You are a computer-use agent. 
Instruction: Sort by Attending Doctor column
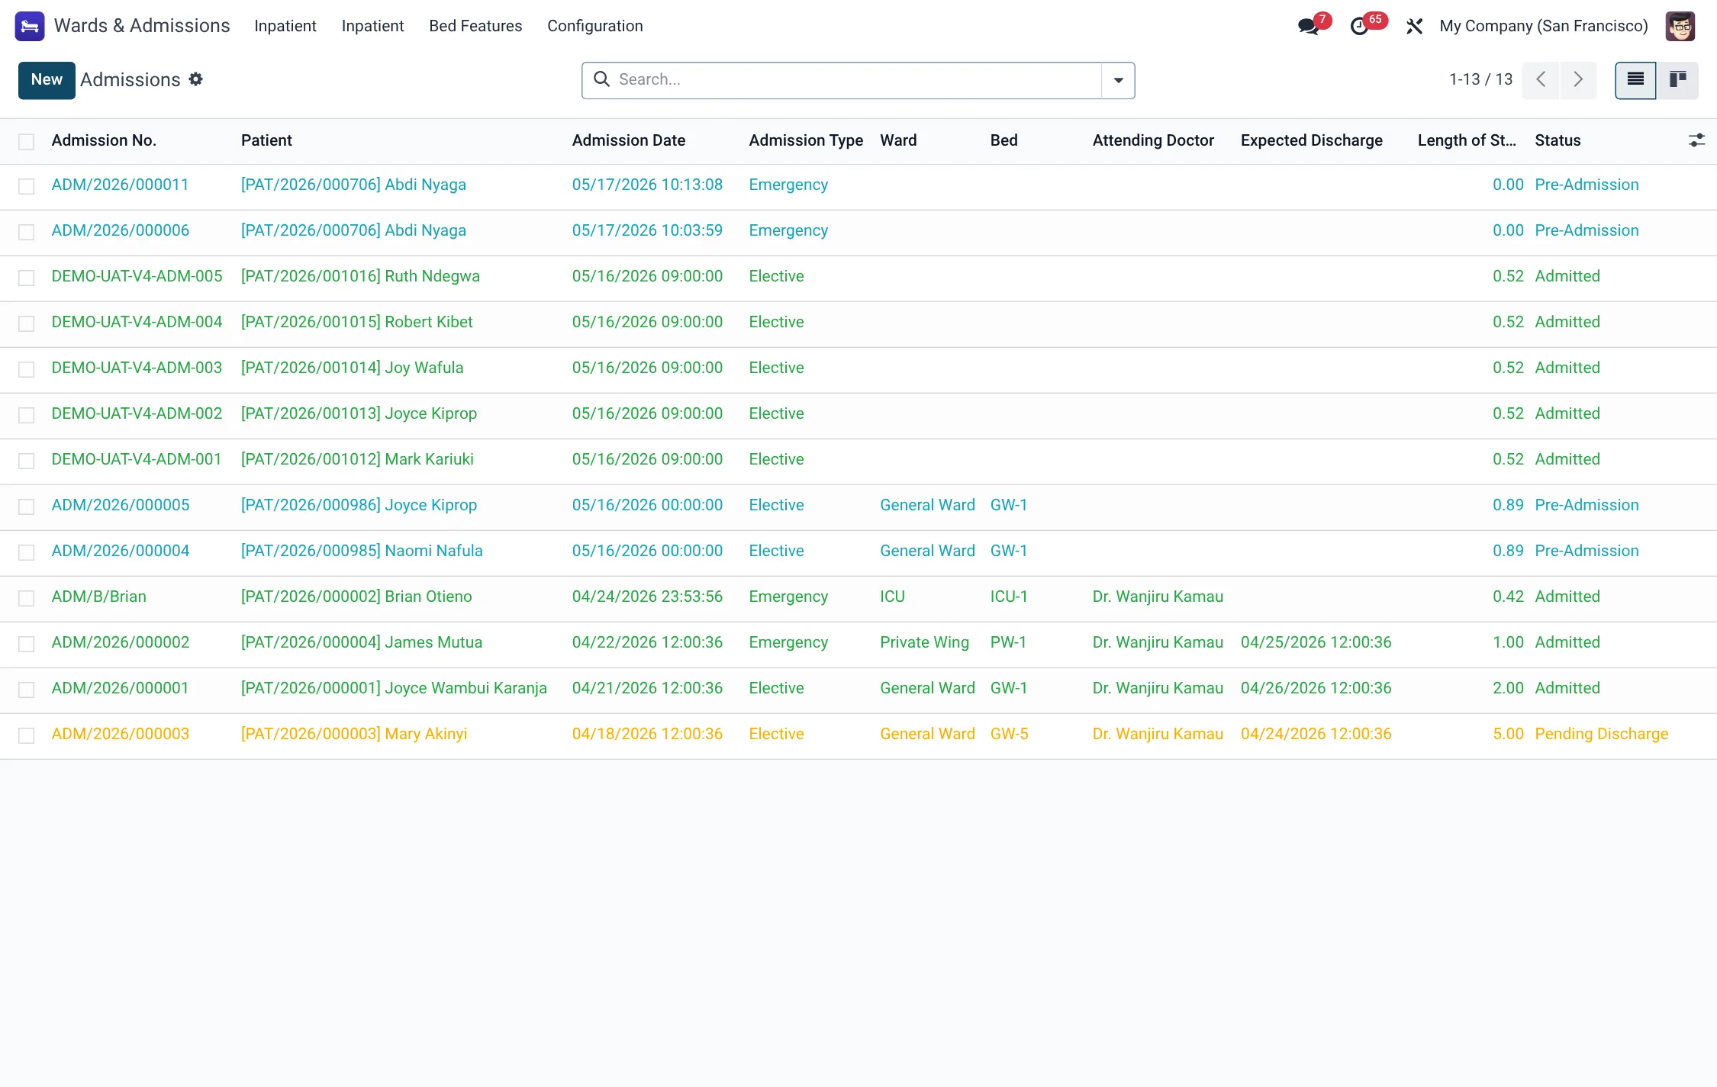coord(1153,140)
